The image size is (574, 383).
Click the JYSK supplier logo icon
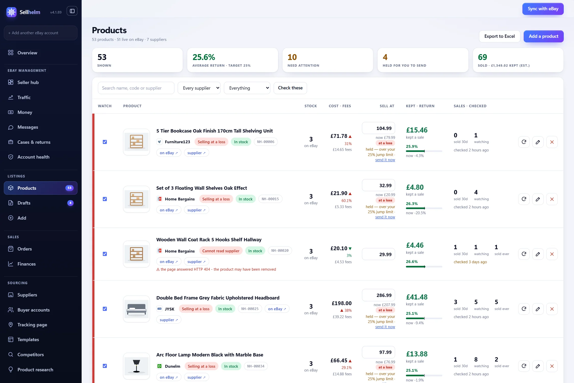[x=159, y=309]
